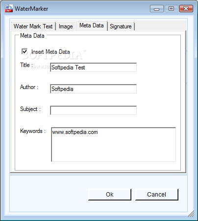The height and width of the screenshot is (221, 198).
Task: Maximize the WaterMarker window
Action: [x=171, y=8]
